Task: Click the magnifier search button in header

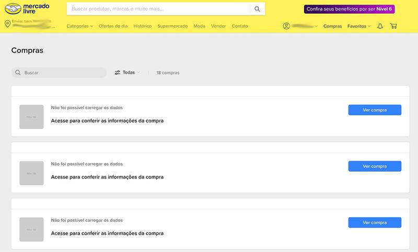Action: (x=257, y=9)
